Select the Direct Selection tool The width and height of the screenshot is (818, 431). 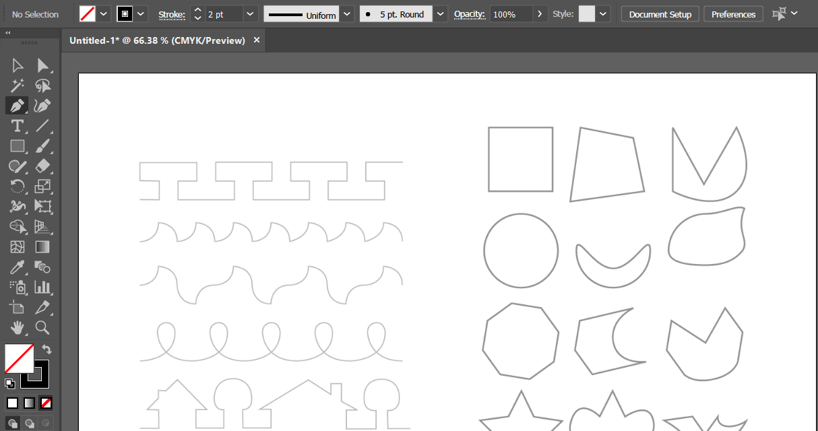point(43,65)
